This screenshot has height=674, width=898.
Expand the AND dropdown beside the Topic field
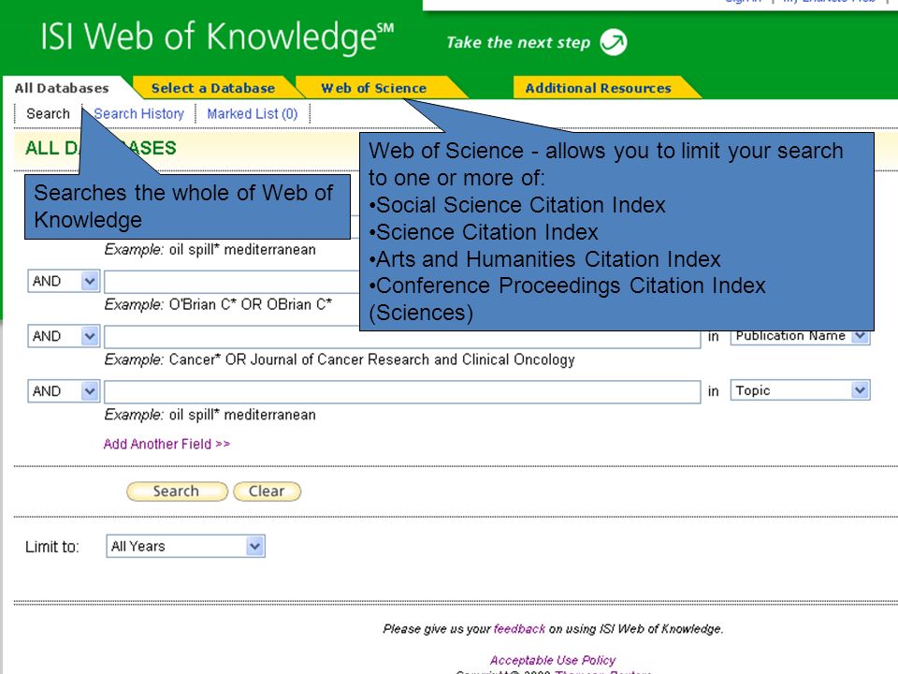(x=64, y=391)
